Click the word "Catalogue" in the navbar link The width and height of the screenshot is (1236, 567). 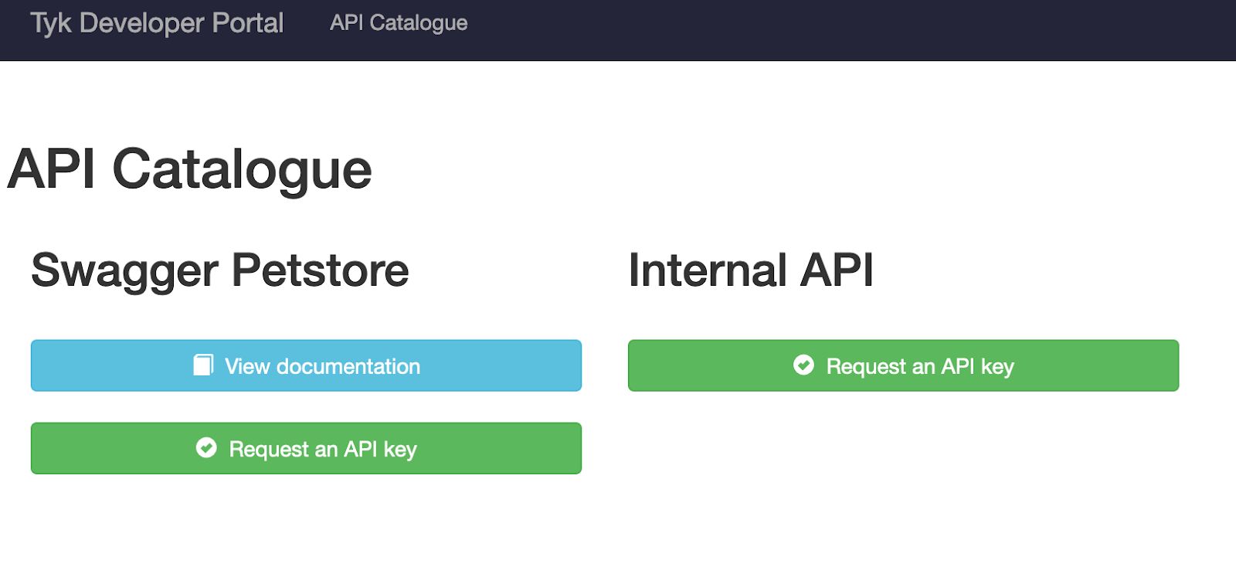pos(418,23)
